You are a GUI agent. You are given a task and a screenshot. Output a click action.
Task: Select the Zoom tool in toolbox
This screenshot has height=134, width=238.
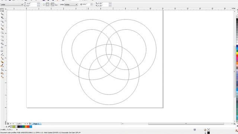point(2,21)
